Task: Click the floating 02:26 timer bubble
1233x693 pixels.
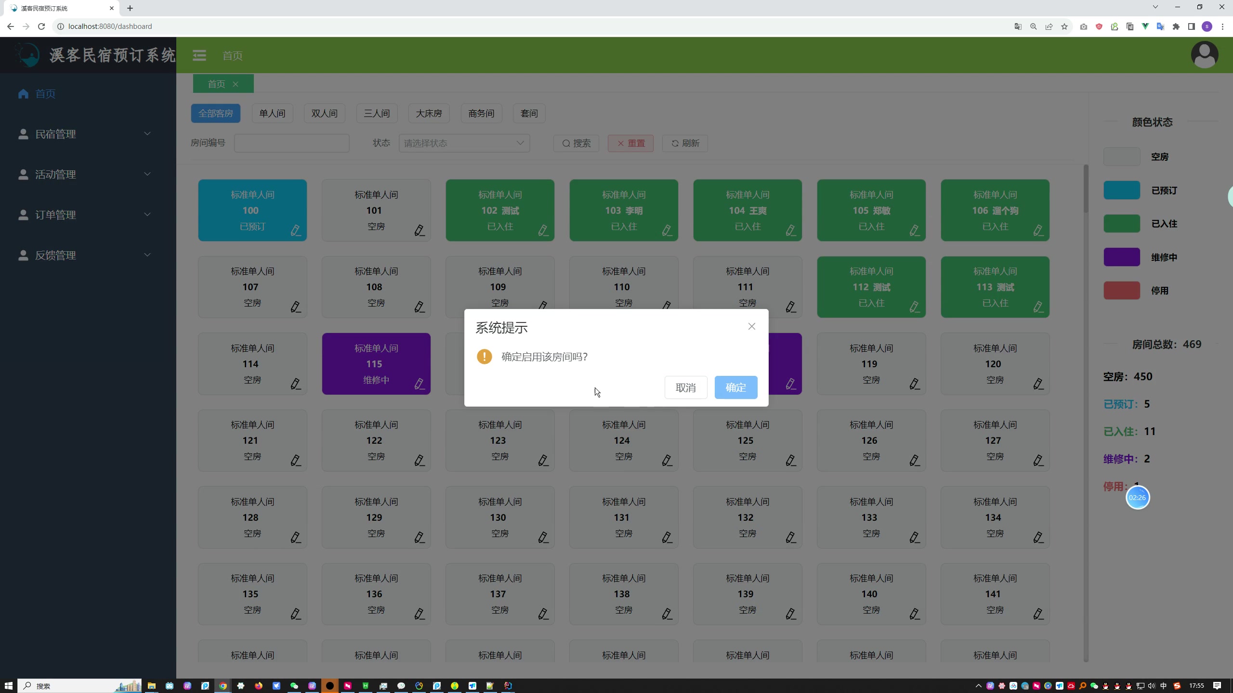Action: 1138,498
